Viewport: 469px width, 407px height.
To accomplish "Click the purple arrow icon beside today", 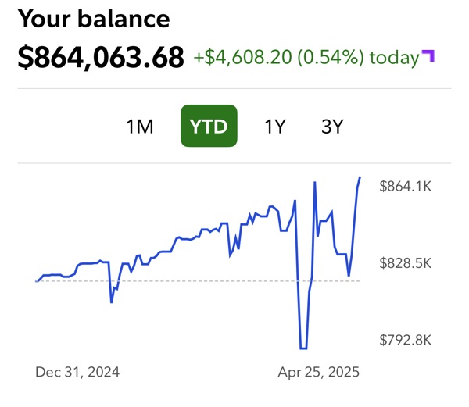I will (428, 55).
